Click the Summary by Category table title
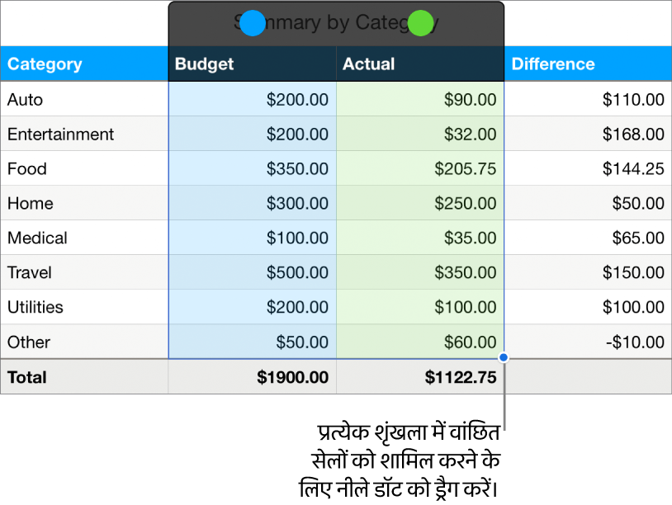Viewport: 672px width, 505px height. tap(336, 22)
